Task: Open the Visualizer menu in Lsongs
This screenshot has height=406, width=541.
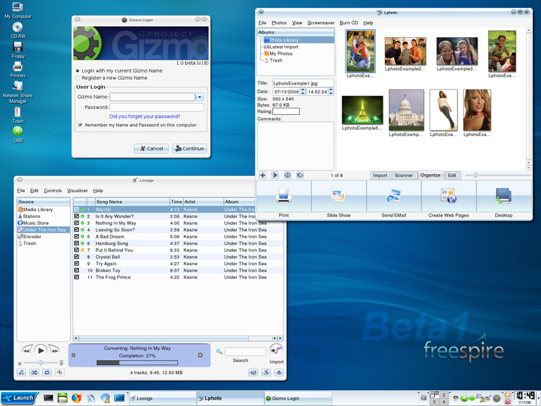Action: [77, 191]
